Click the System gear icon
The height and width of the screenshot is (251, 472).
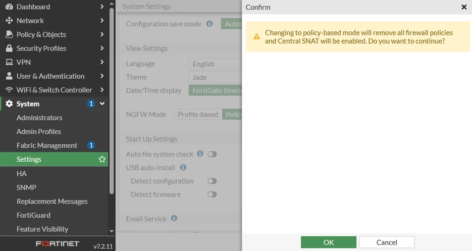pyautogui.click(x=9, y=103)
